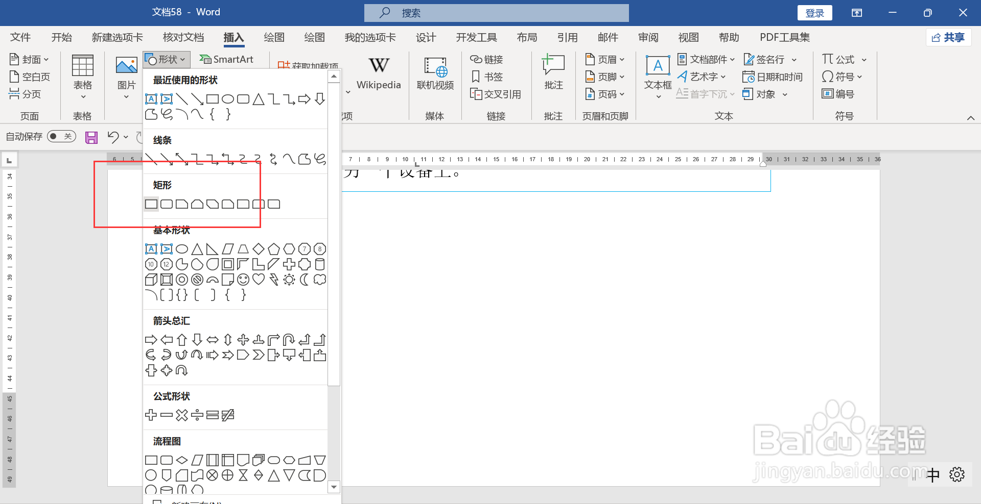Open the undo history dropdown arrow

[126, 137]
